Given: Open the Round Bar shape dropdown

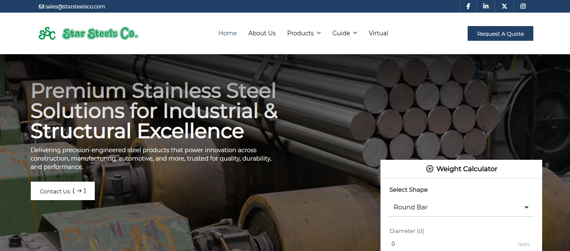Looking at the screenshot, I should [x=461, y=207].
